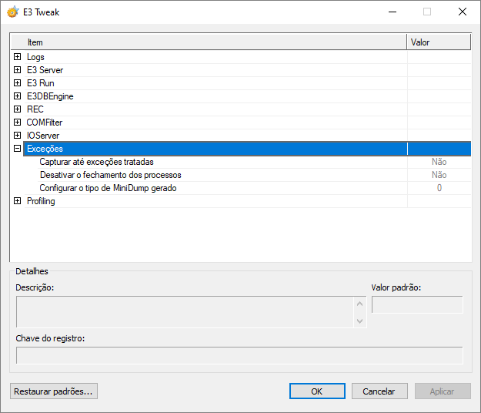The width and height of the screenshot is (481, 413).
Task: Select 'Capturar até exceções tratadas' item
Action: [96, 162]
